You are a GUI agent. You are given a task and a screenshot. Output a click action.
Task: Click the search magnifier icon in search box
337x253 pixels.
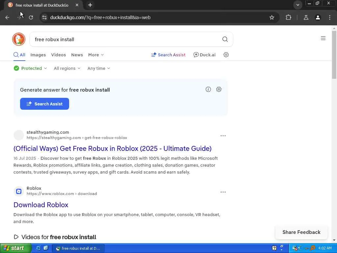coord(225,39)
